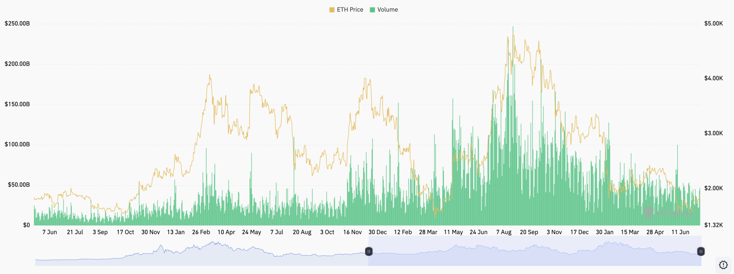Click the yellow ETH Price legend swatch

click(x=332, y=10)
